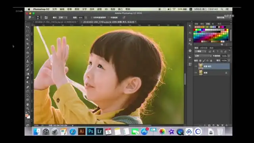Click the foreground color swatch
Viewport: 254px width, 143px height.
27,115
